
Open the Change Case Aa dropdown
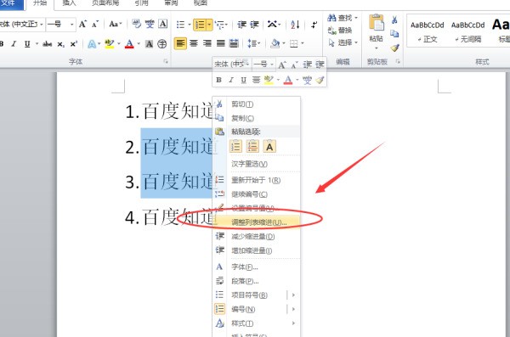point(115,24)
